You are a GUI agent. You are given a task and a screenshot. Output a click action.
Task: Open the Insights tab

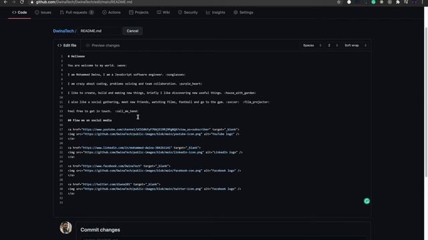pyautogui.click(x=215, y=12)
